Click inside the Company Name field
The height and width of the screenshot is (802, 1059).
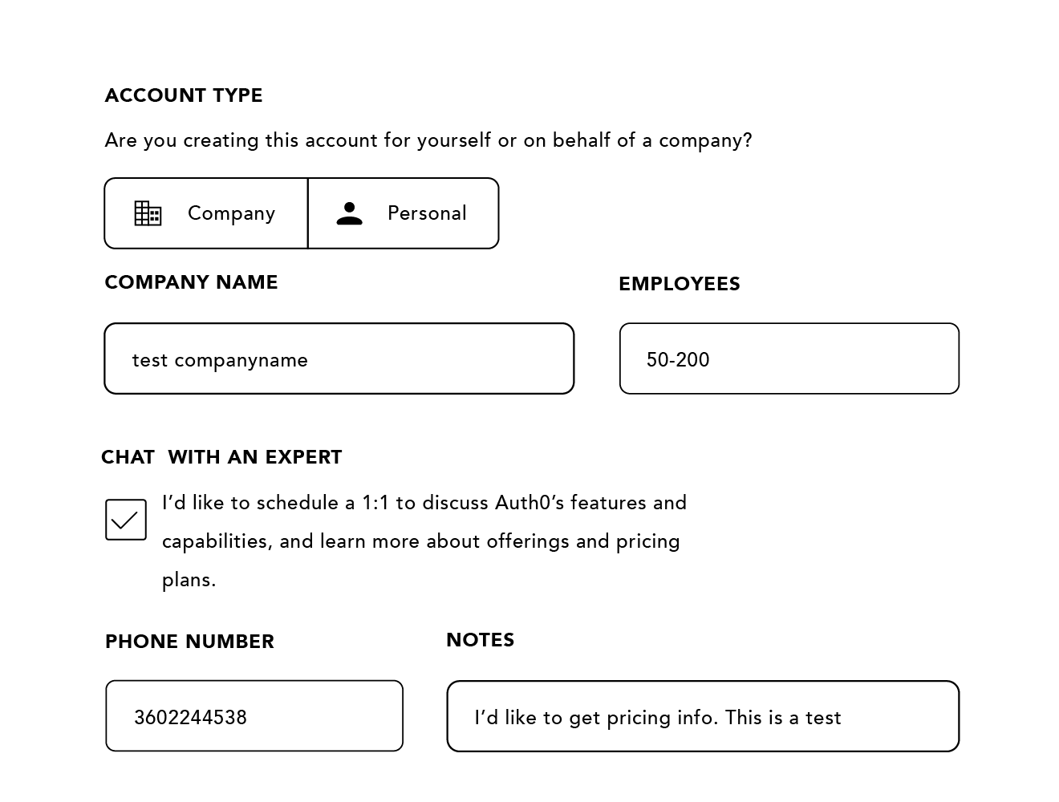pyautogui.click(x=339, y=358)
